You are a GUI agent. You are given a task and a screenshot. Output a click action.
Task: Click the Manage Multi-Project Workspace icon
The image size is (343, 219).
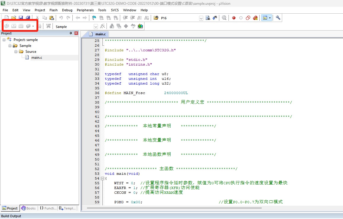(119, 26)
